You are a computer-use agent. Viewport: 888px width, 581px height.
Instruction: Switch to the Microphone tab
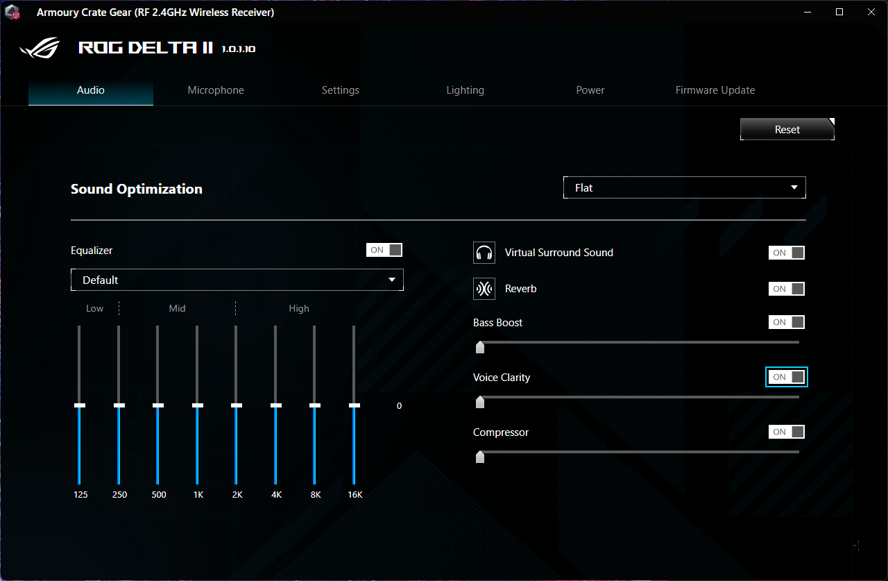click(x=216, y=90)
